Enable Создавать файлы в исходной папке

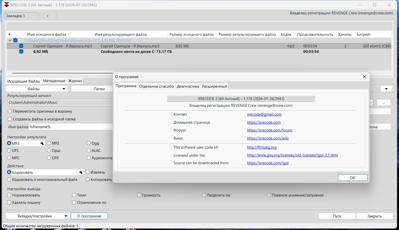pos(10,119)
